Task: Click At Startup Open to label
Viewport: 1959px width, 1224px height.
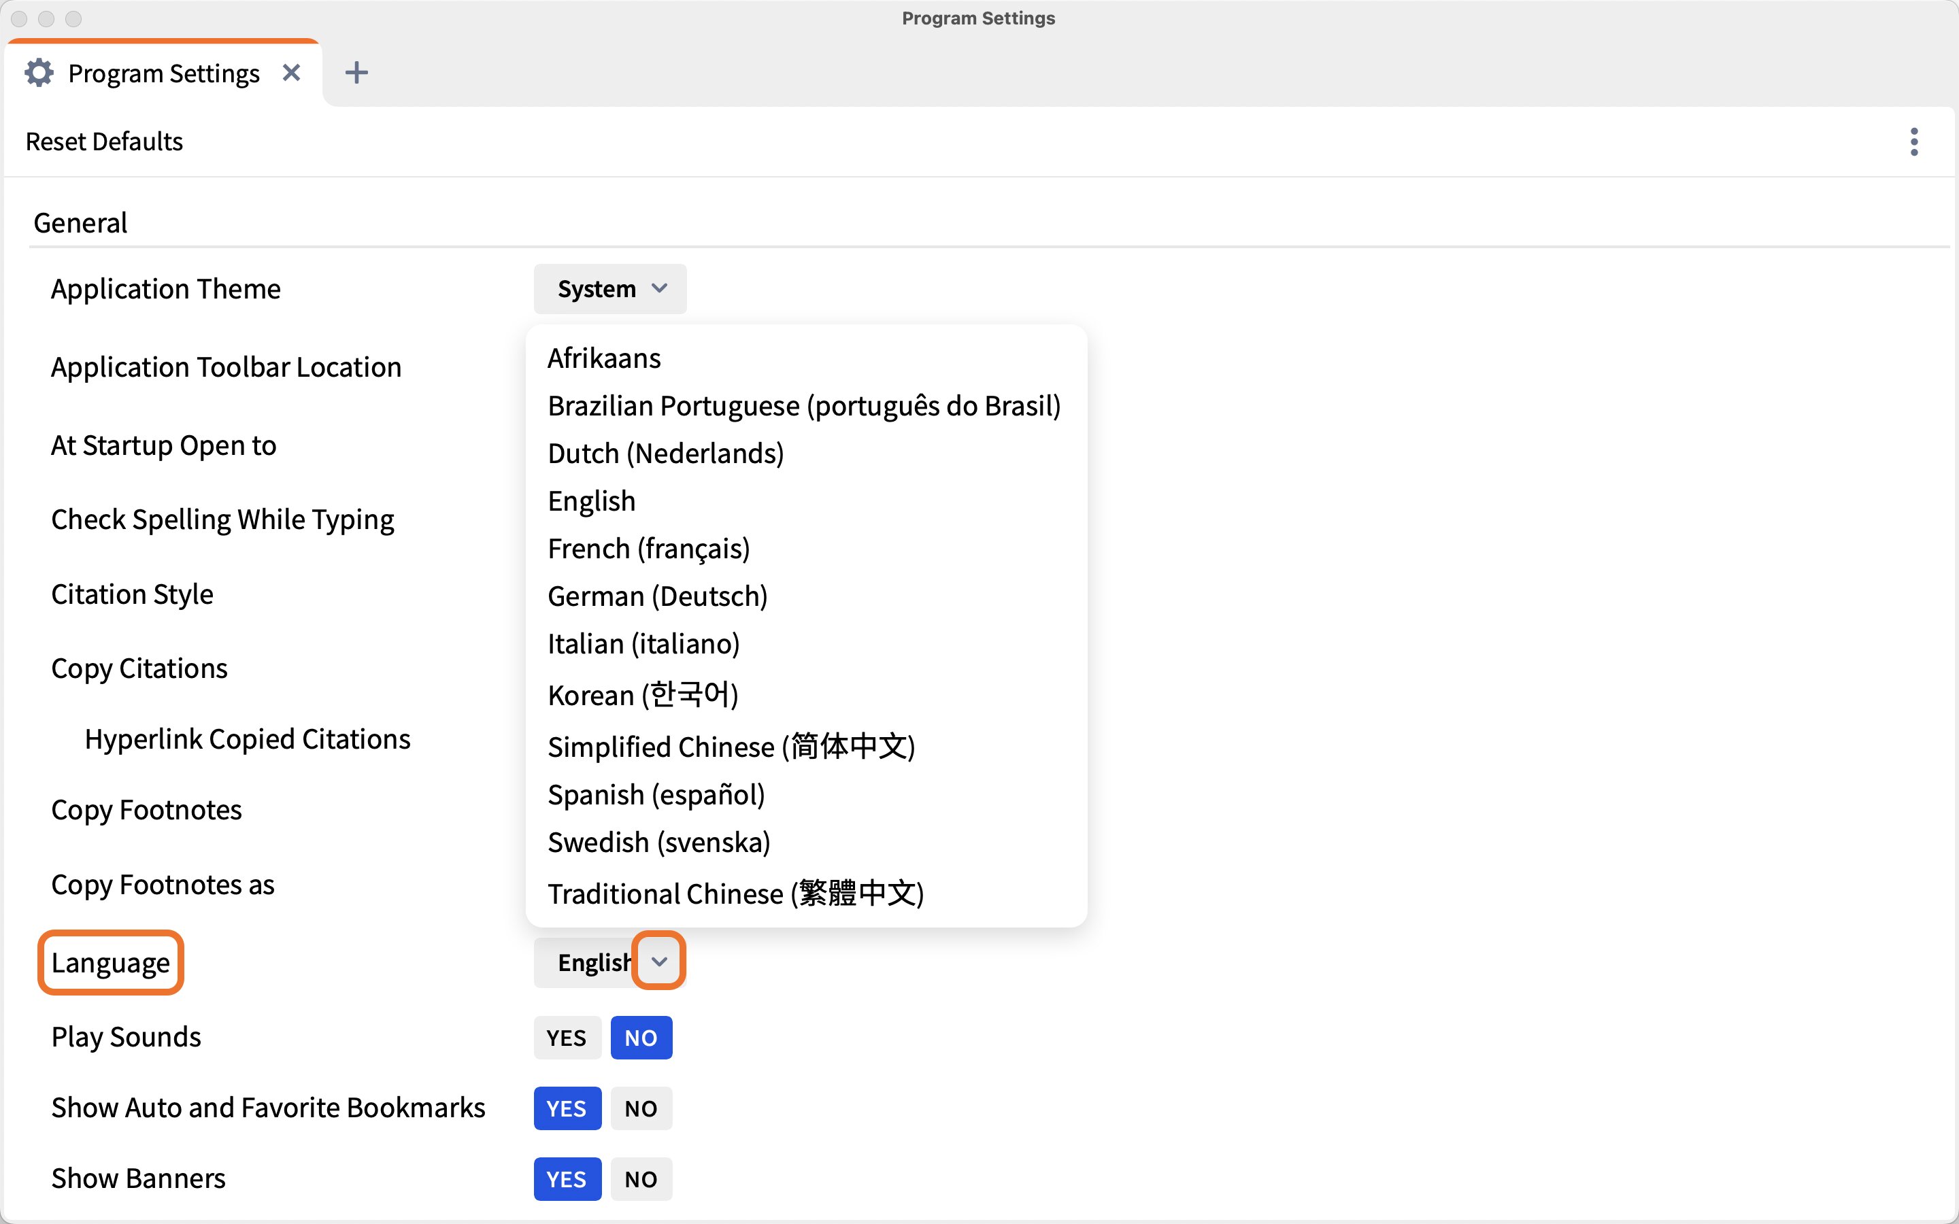Action: pos(163,446)
